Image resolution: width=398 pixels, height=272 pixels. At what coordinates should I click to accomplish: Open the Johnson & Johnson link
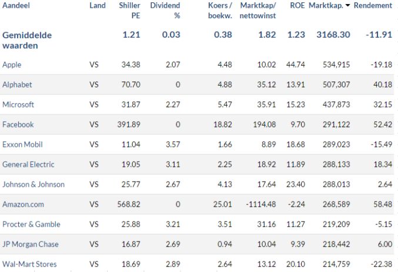34,184
